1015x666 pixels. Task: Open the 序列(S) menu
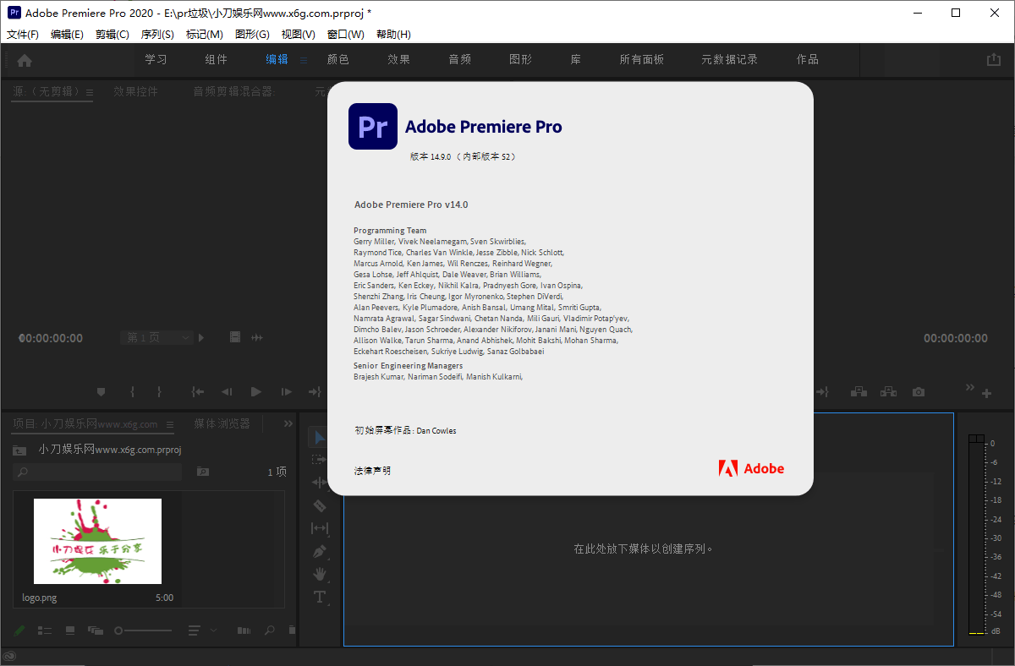pyautogui.click(x=157, y=35)
